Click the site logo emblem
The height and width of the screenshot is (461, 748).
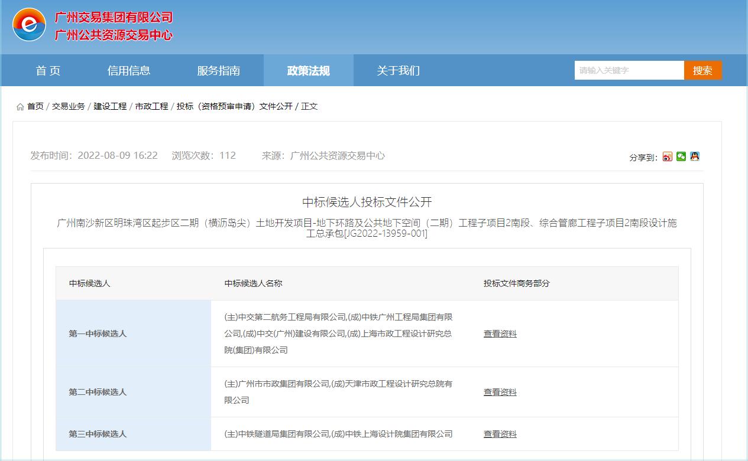29,25
